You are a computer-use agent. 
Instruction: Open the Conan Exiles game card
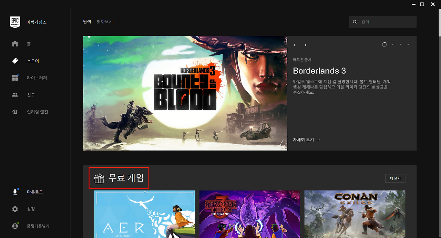point(355,214)
